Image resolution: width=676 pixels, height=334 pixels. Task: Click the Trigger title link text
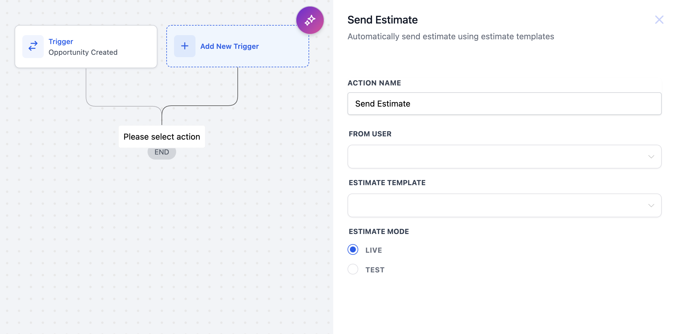point(61,42)
